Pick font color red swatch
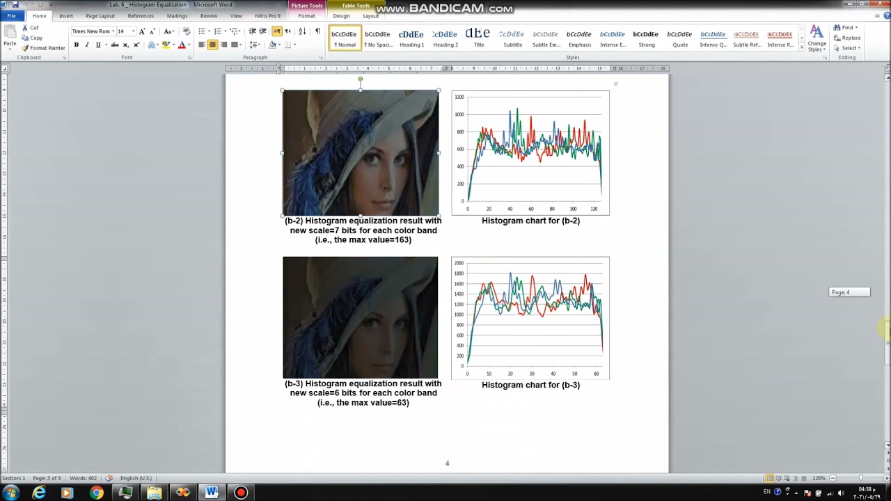The height and width of the screenshot is (501, 891). (182, 45)
